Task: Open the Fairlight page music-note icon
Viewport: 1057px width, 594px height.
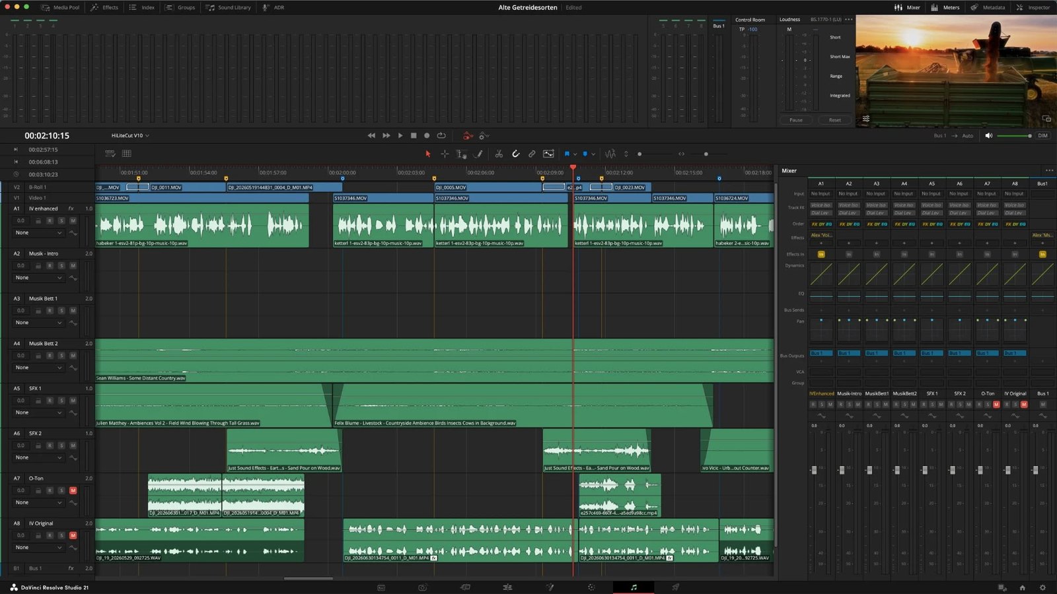Action: 634,587
